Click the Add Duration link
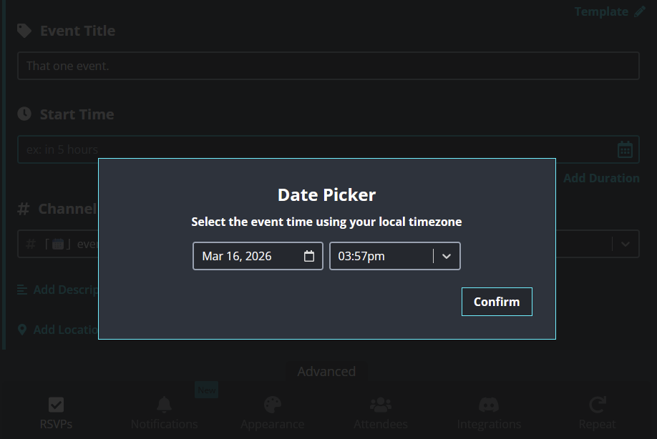 tap(601, 178)
